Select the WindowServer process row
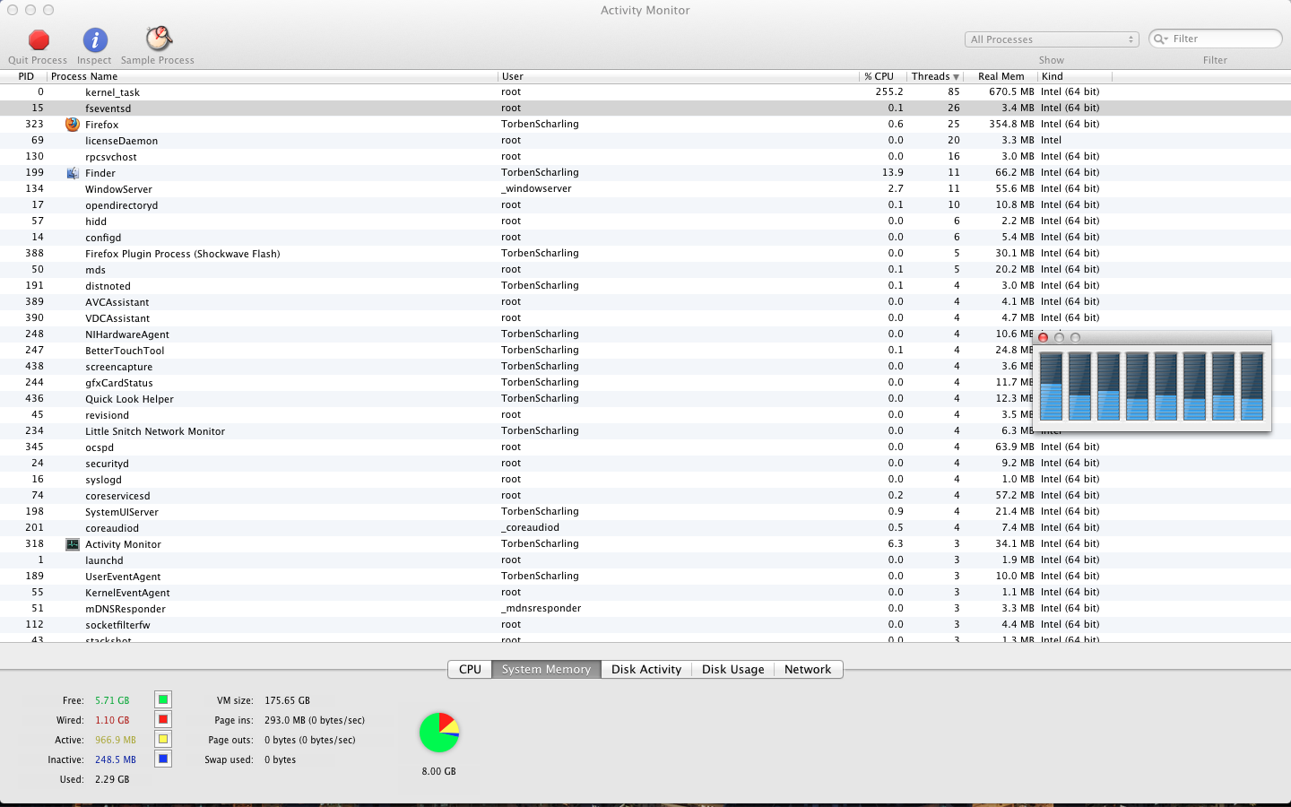1291x807 pixels. tap(645, 188)
